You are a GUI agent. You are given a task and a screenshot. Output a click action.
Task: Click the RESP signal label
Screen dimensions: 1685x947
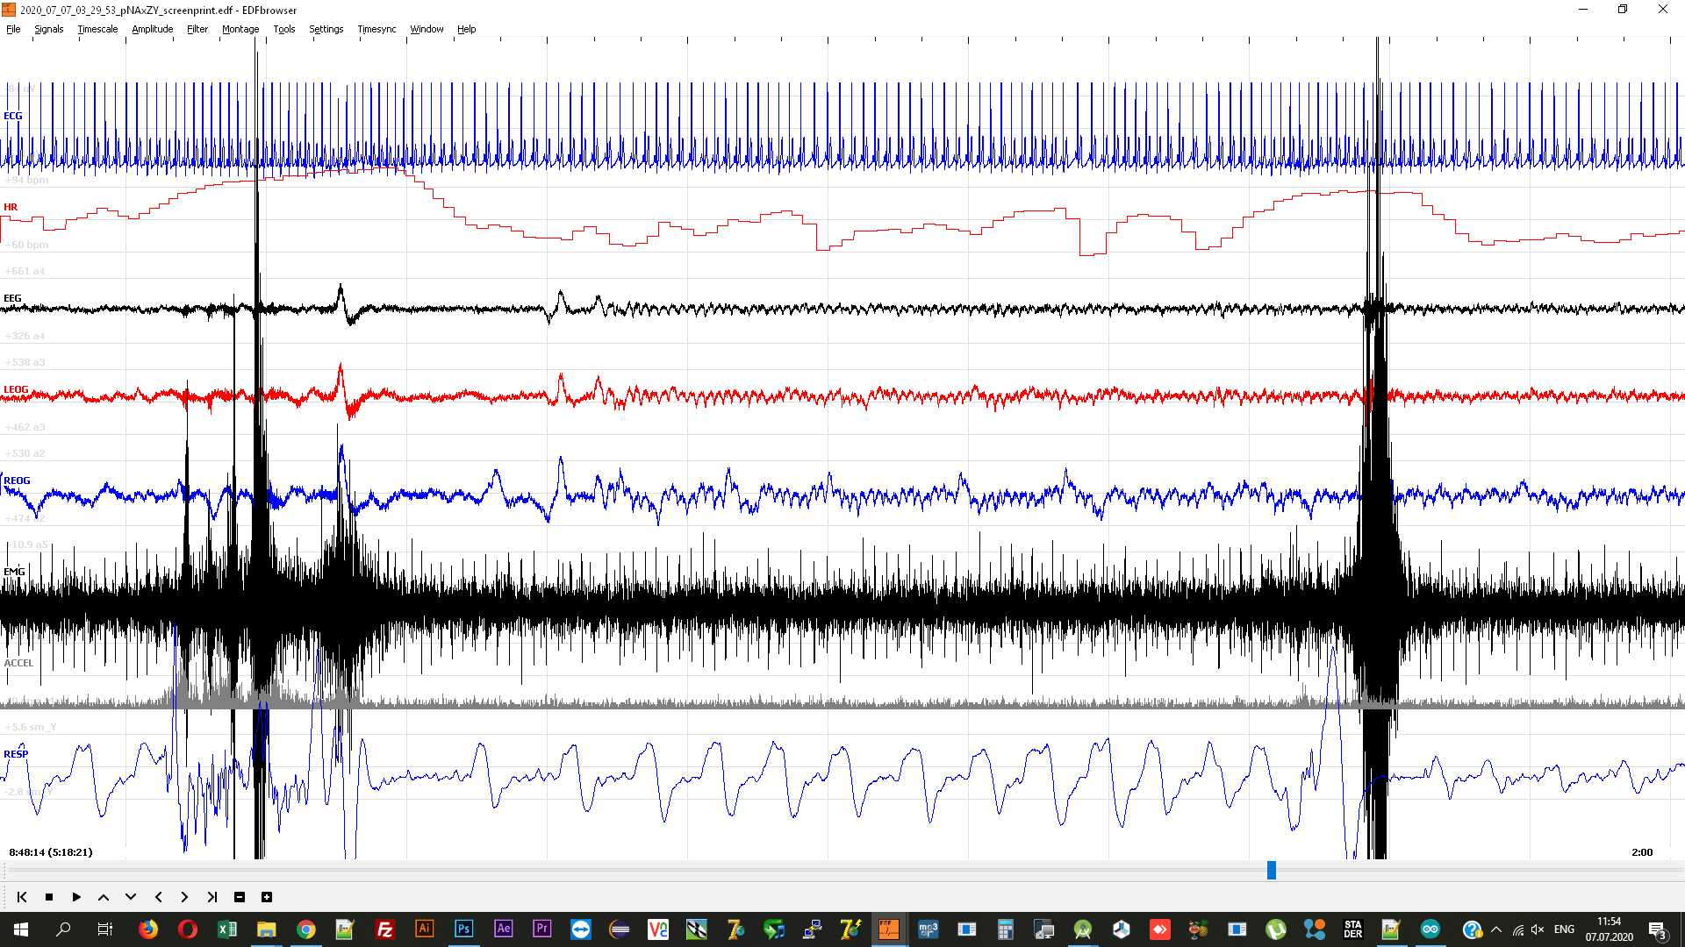coord(16,754)
